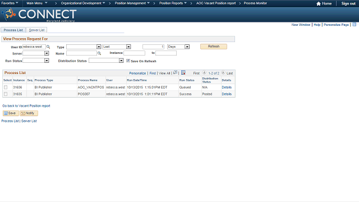Toggle Save On Refresh checkbox
The width and height of the screenshot is (359, 202).
pos(128,61)
